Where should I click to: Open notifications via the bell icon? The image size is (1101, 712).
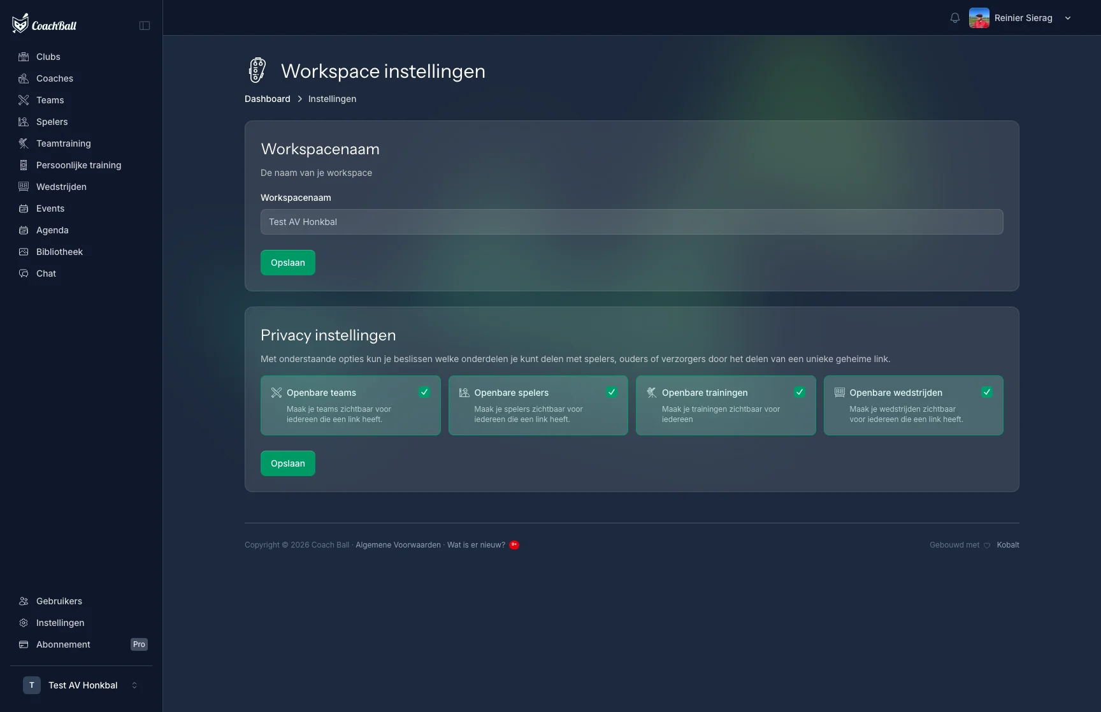click(954, 18)
